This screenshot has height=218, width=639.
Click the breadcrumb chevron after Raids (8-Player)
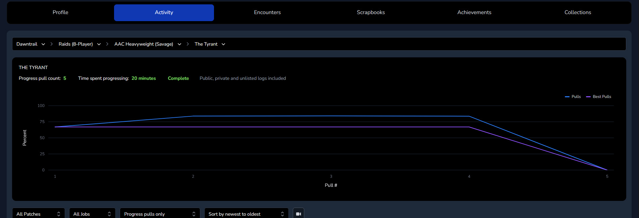107,44
